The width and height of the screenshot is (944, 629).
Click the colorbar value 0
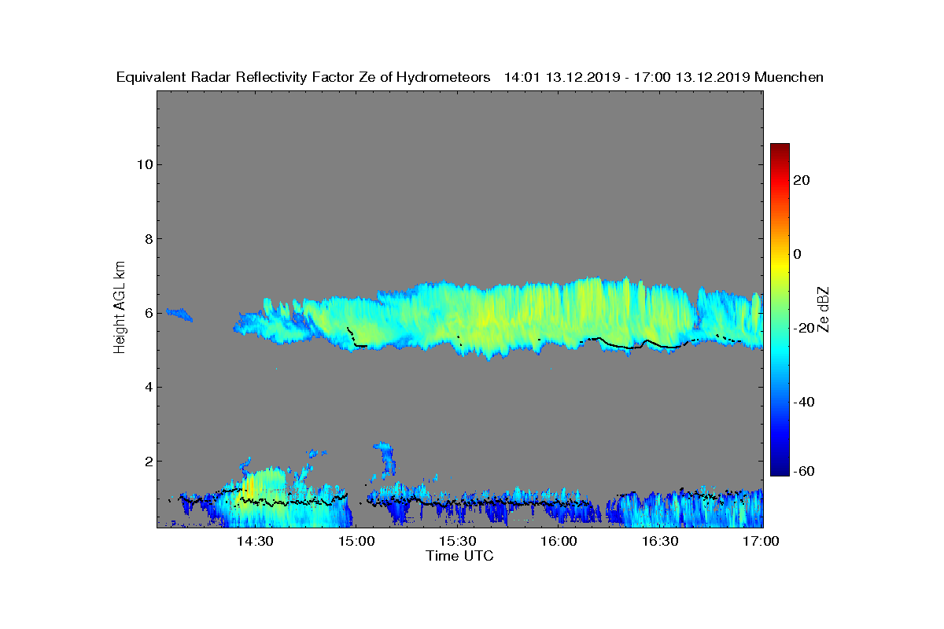tap(798, 254)
